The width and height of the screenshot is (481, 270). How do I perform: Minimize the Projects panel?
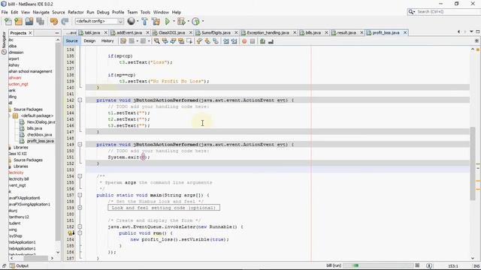(x=57, y=33)
